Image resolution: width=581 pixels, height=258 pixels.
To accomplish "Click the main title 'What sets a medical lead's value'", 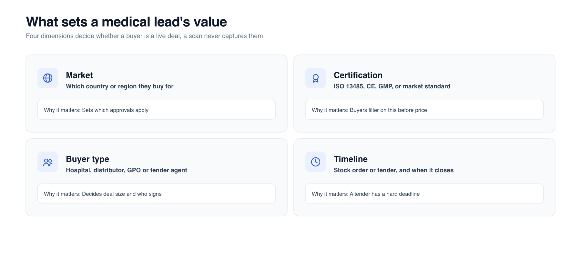I will [x=127, y=22].
